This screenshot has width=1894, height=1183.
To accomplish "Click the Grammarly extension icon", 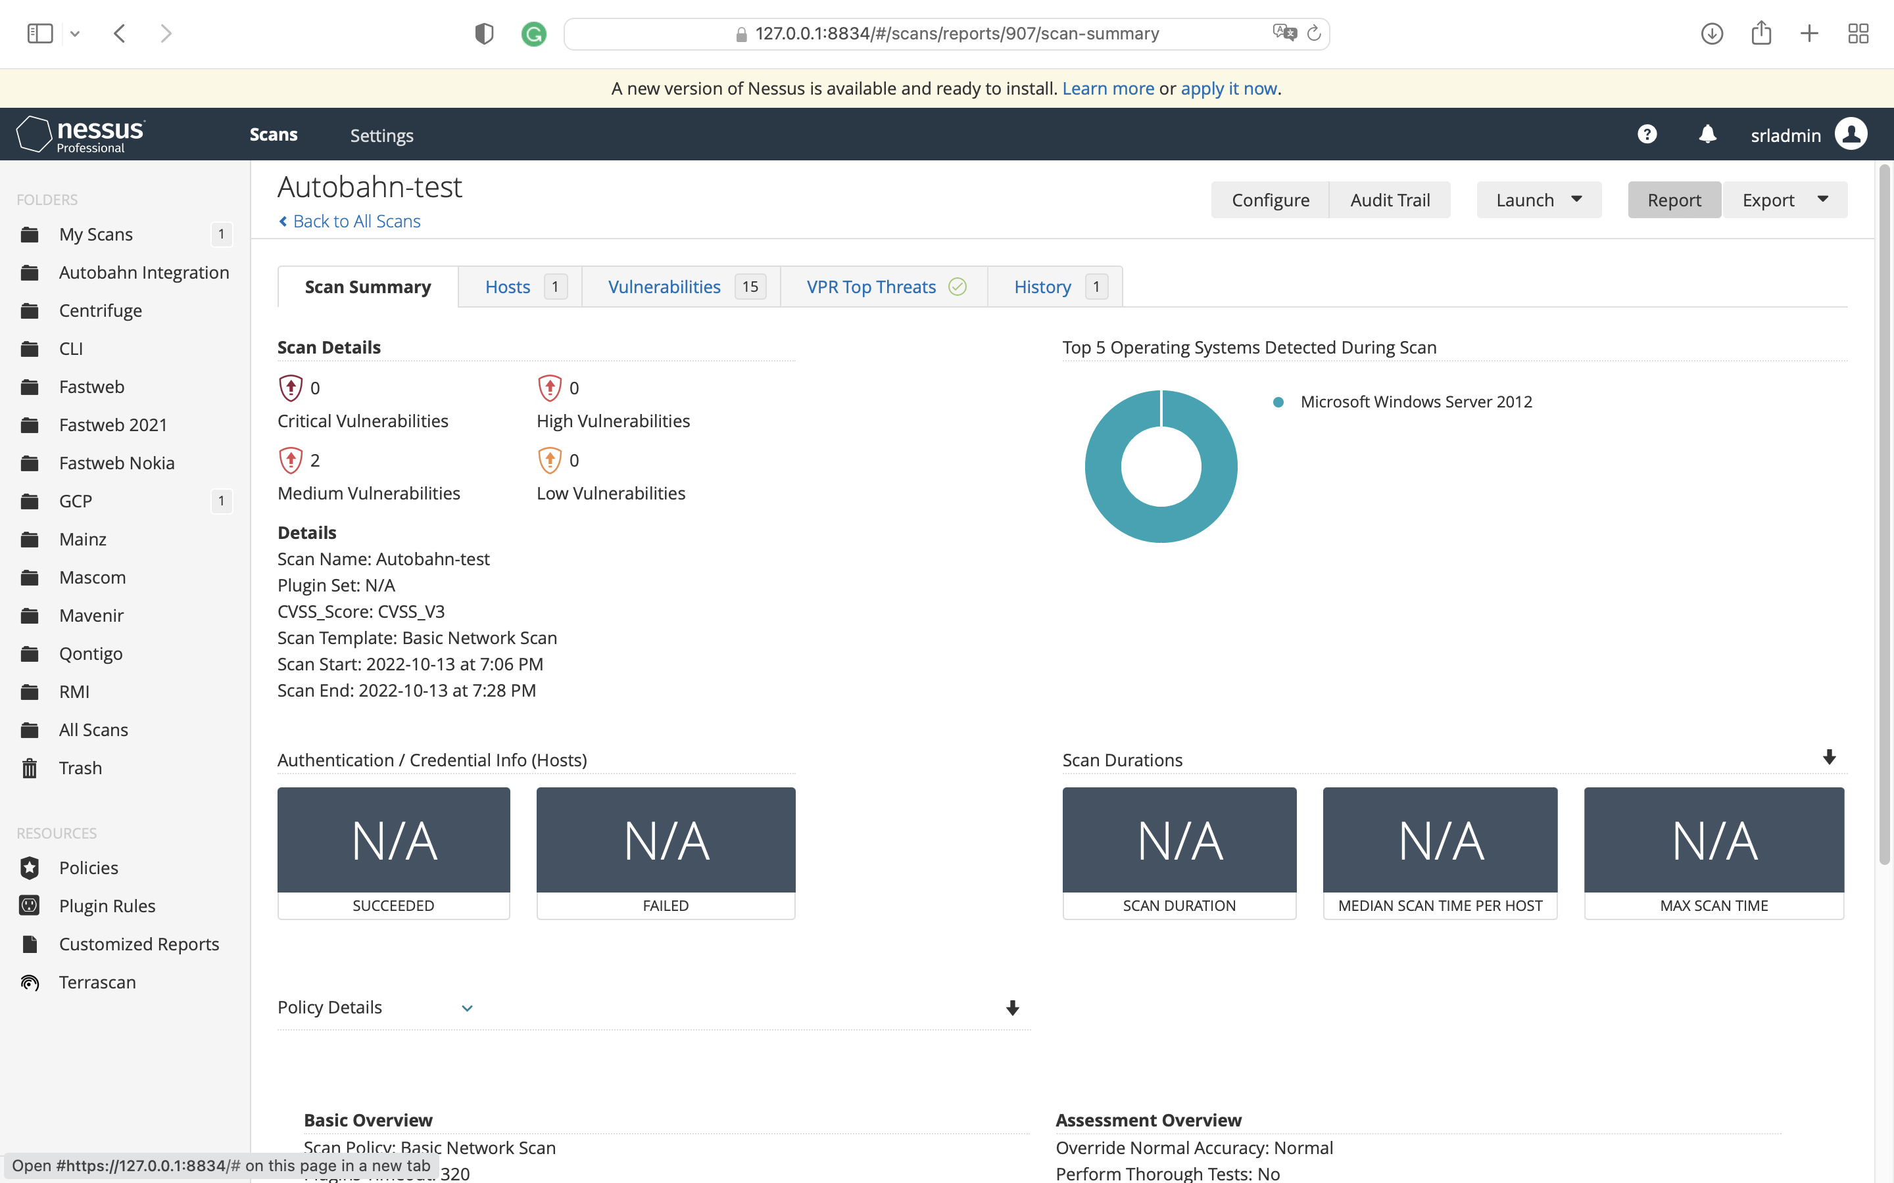I will click(x=534, y=34).
